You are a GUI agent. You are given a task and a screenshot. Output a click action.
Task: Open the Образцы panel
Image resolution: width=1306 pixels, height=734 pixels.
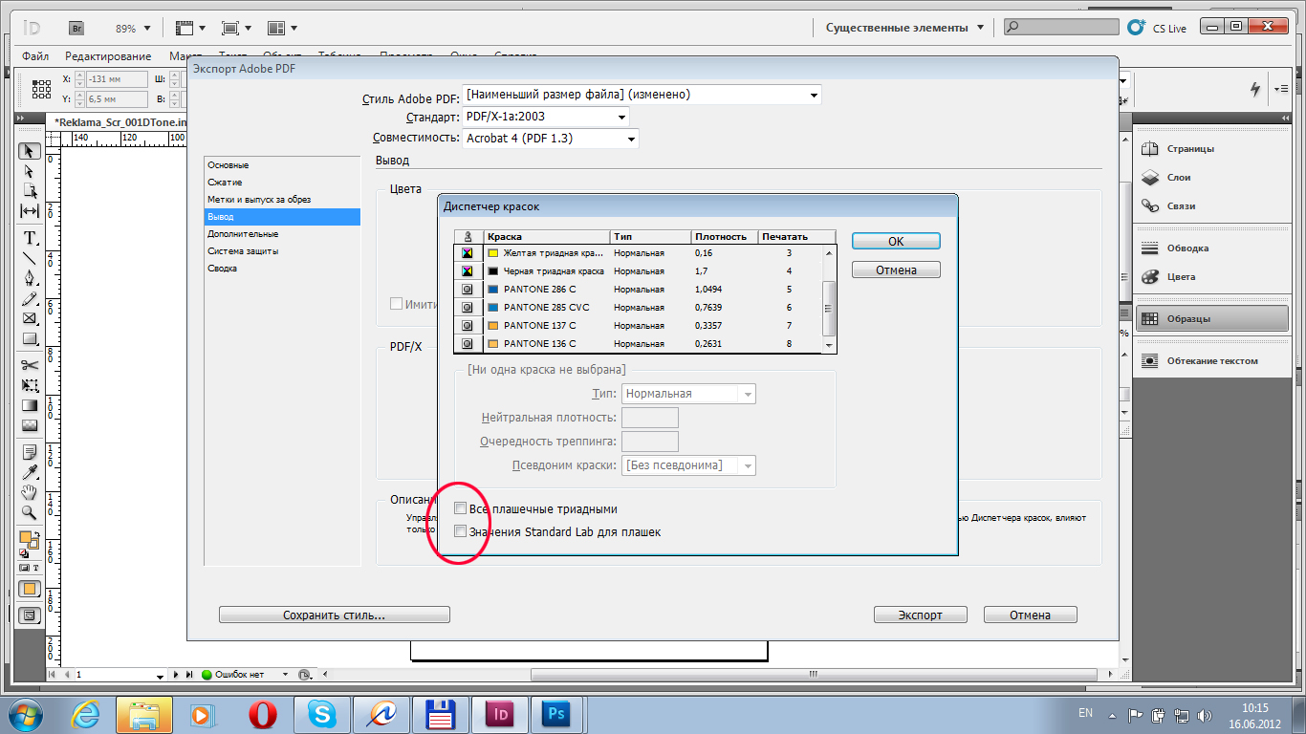[1211, 319]
